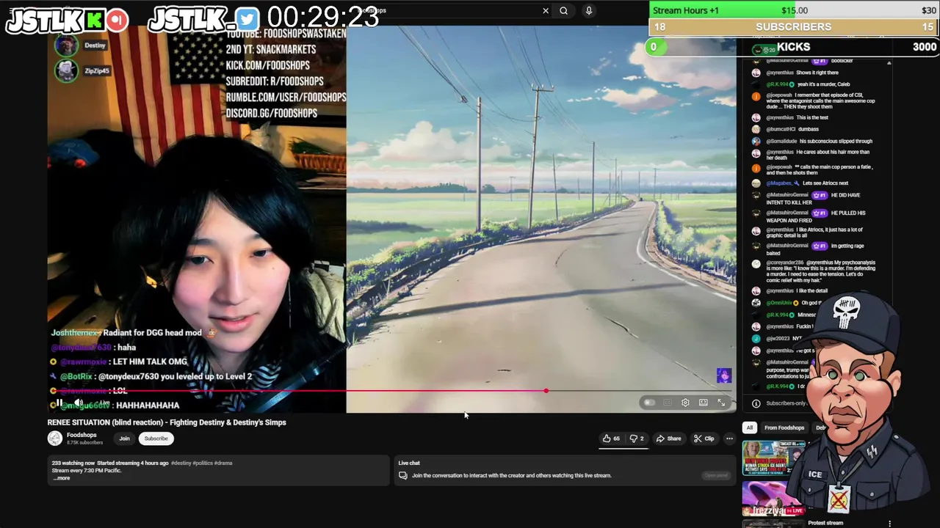The image size is (940, 528).
Task: Click '233 watching now' text
Action: click(73, 463)
